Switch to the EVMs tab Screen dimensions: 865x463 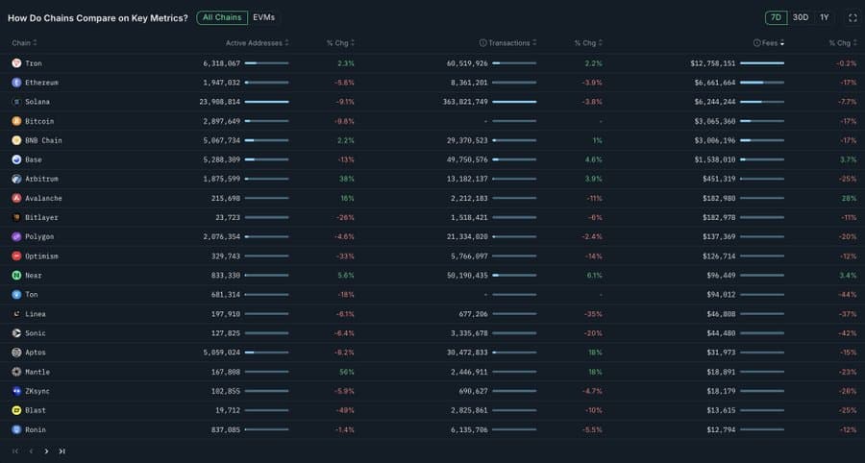pos(263,17)
